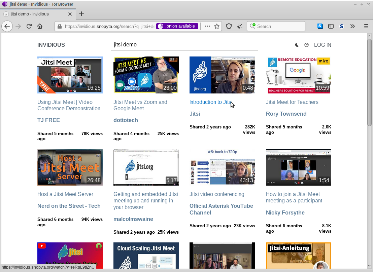Toggle the sidebar view icon in toolbar
373x272 pixels.
pos(331,26)
